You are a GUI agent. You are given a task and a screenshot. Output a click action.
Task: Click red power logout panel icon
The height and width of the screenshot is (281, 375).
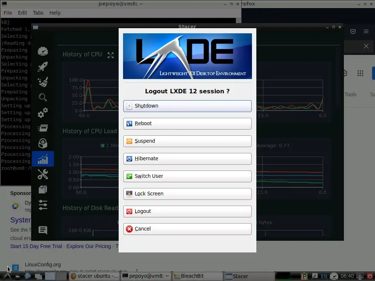tap(370, 276)
